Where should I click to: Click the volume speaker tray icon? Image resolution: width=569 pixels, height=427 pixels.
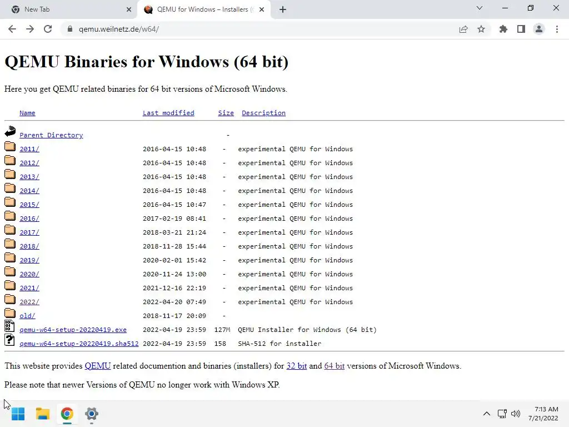point(515,414)
